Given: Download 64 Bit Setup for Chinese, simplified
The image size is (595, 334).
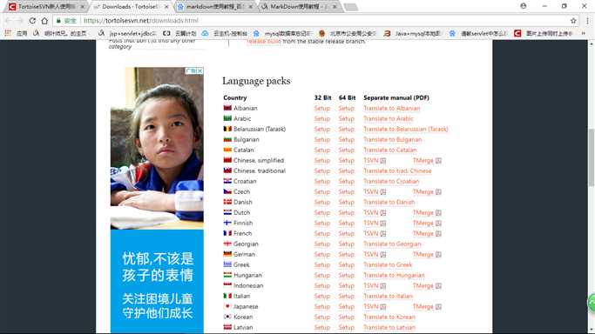Looking at the screenshot, I should pos(347,161).
